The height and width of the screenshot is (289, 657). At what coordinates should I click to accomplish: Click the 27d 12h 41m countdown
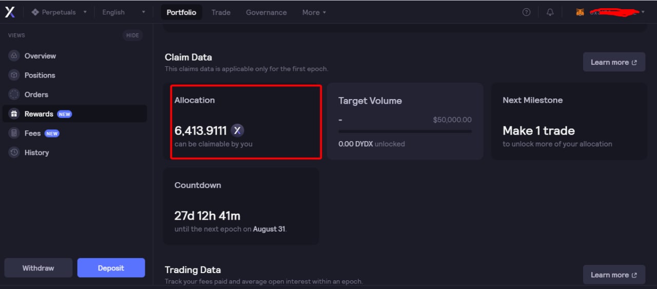(207, 216)
